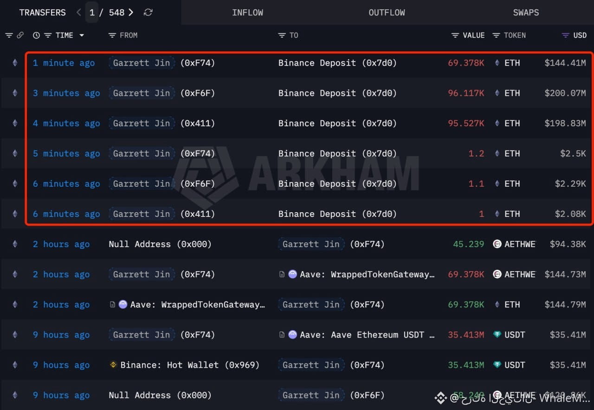Click the Ethereum chain icon on the 1 minute ago row

click(x=15, y=63)
